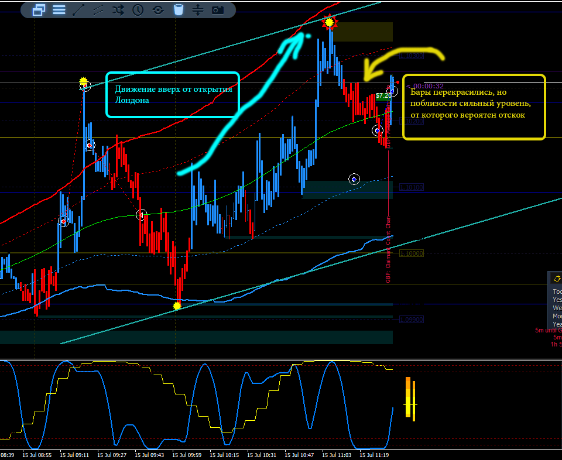The height and width of the screenshot is (460, 562).
Task: Click the 15 Jul 09:11 time axis label
Action: [74, 455]
